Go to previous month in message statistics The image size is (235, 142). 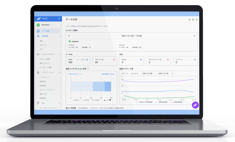69,36
